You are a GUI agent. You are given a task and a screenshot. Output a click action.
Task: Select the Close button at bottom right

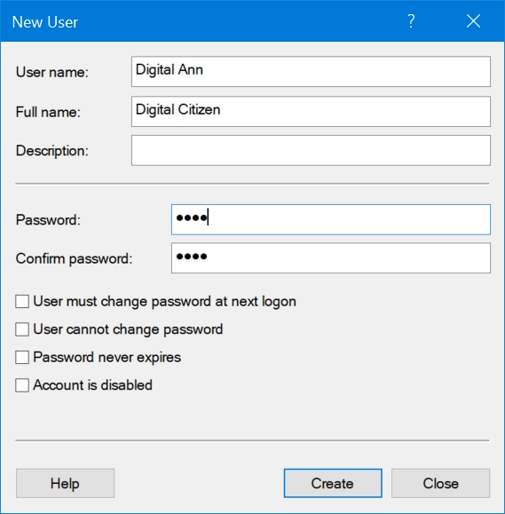point(440,483)
